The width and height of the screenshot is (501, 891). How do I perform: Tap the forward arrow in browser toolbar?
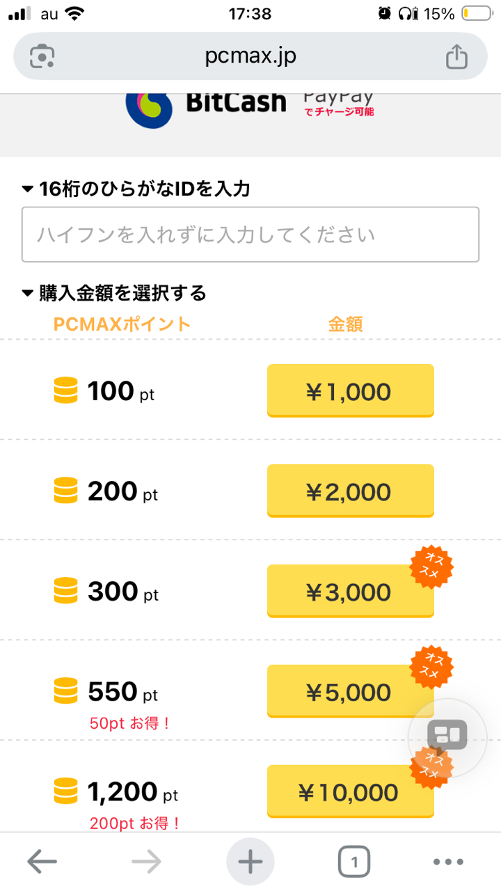pos(146,862)
